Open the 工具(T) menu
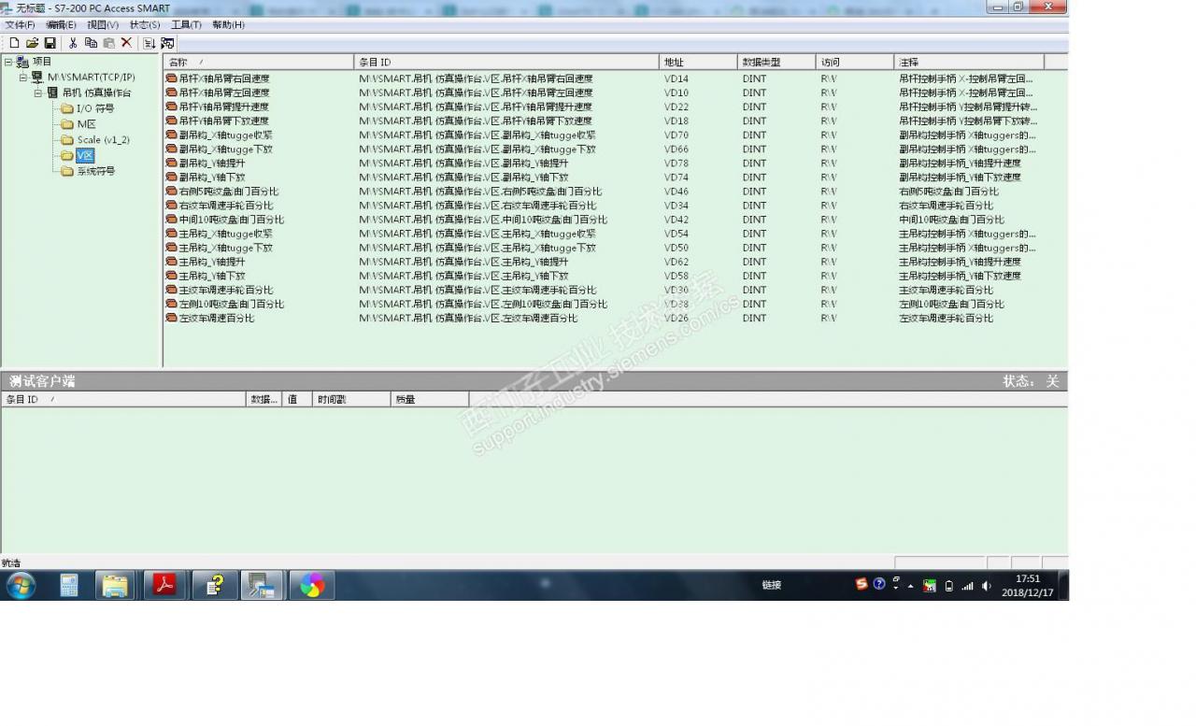The width and height of the screenshot is (1196, 726). [x=186, y=25]
